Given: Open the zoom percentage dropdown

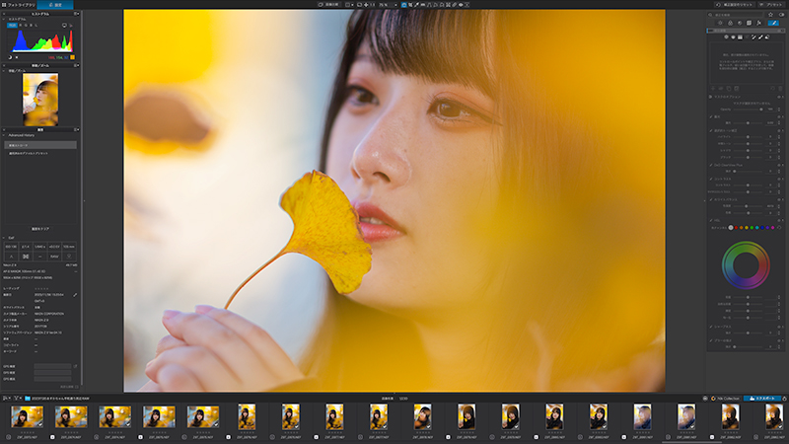Looking at the screenshot, I should (x=388, y=5).
